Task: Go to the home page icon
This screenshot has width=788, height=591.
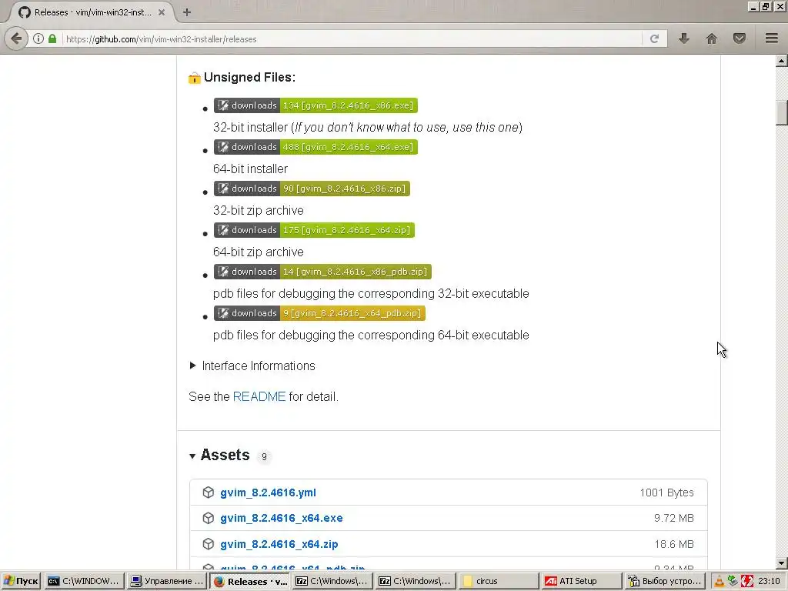Action: pos(712,38)
